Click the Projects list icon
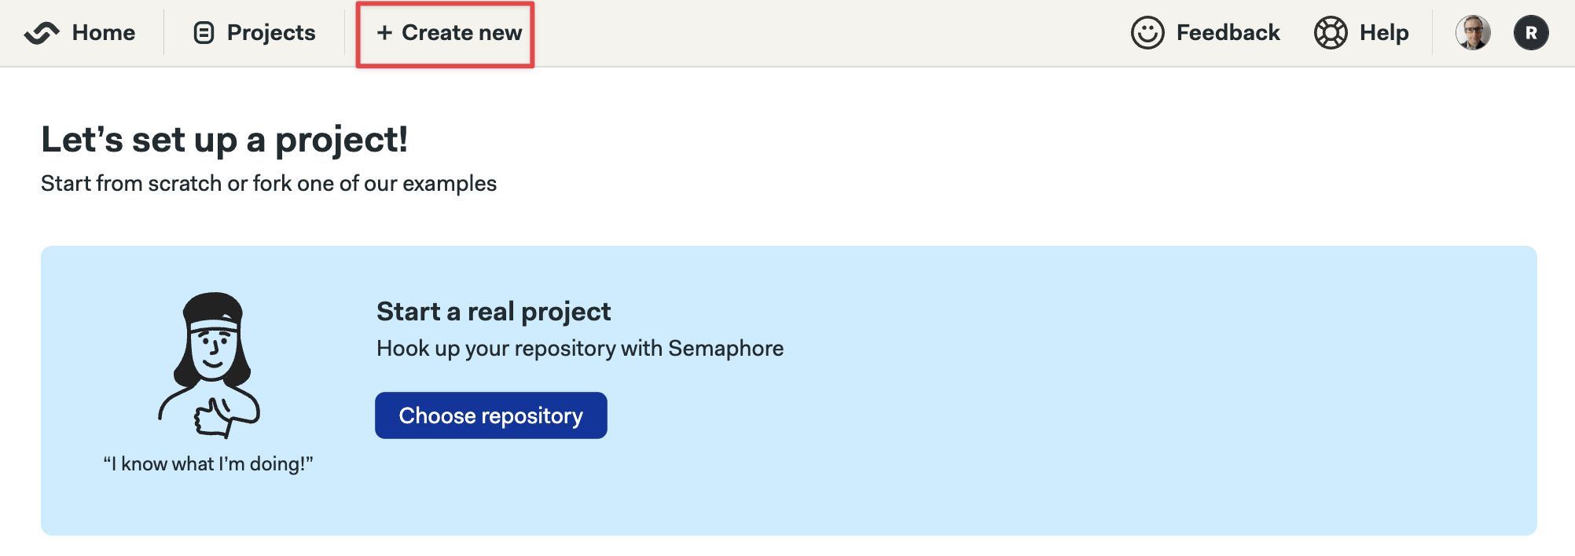Viewport: 1575px width, 556px height. click(x=204, y=33)
